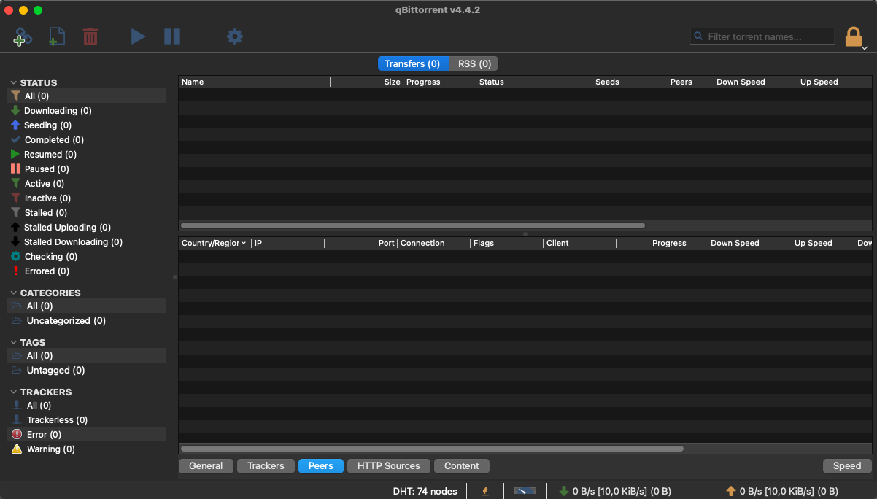Collapse the TRACKERS section
This screenshot has height=499, width=877.
[13, 392]
